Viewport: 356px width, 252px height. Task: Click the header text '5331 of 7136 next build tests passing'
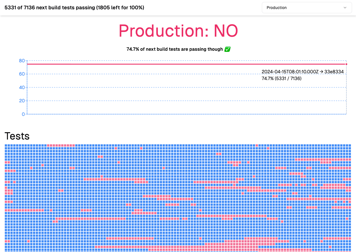click(x=74, y=8)
